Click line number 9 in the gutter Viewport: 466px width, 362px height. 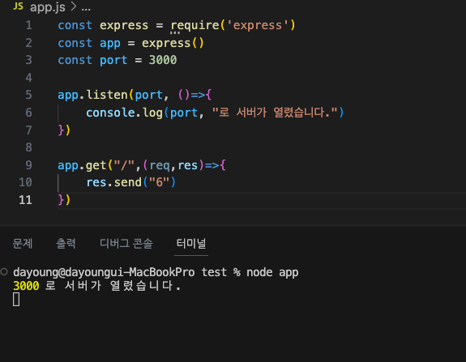coord(28,165)
